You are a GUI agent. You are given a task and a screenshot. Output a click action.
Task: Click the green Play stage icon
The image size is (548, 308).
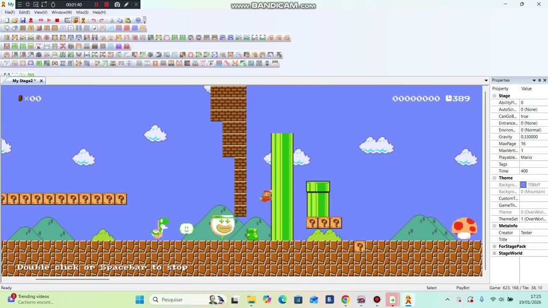coord(49,20)
